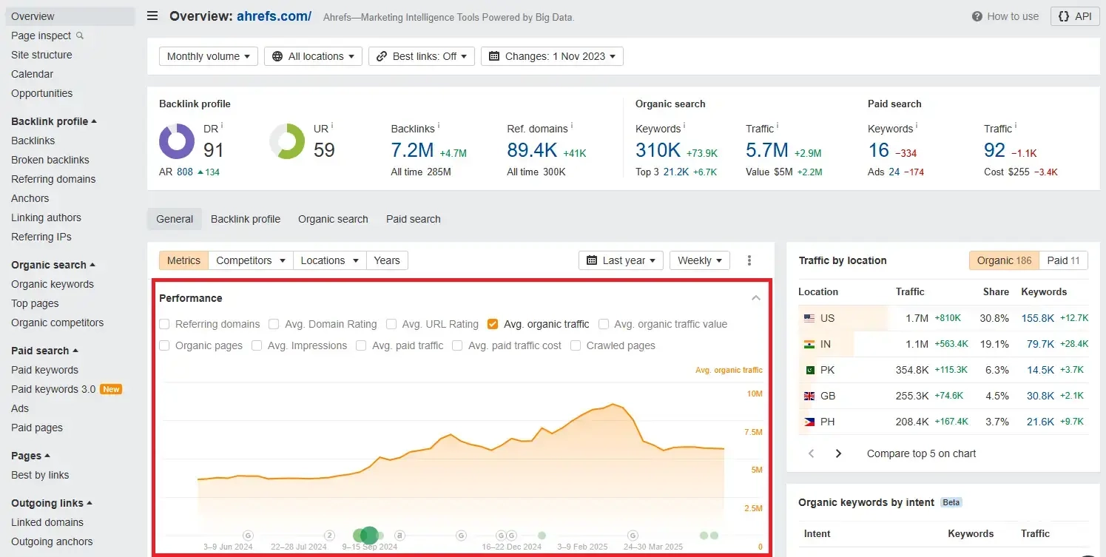Expand the All locations dropdown

[313, 56]
